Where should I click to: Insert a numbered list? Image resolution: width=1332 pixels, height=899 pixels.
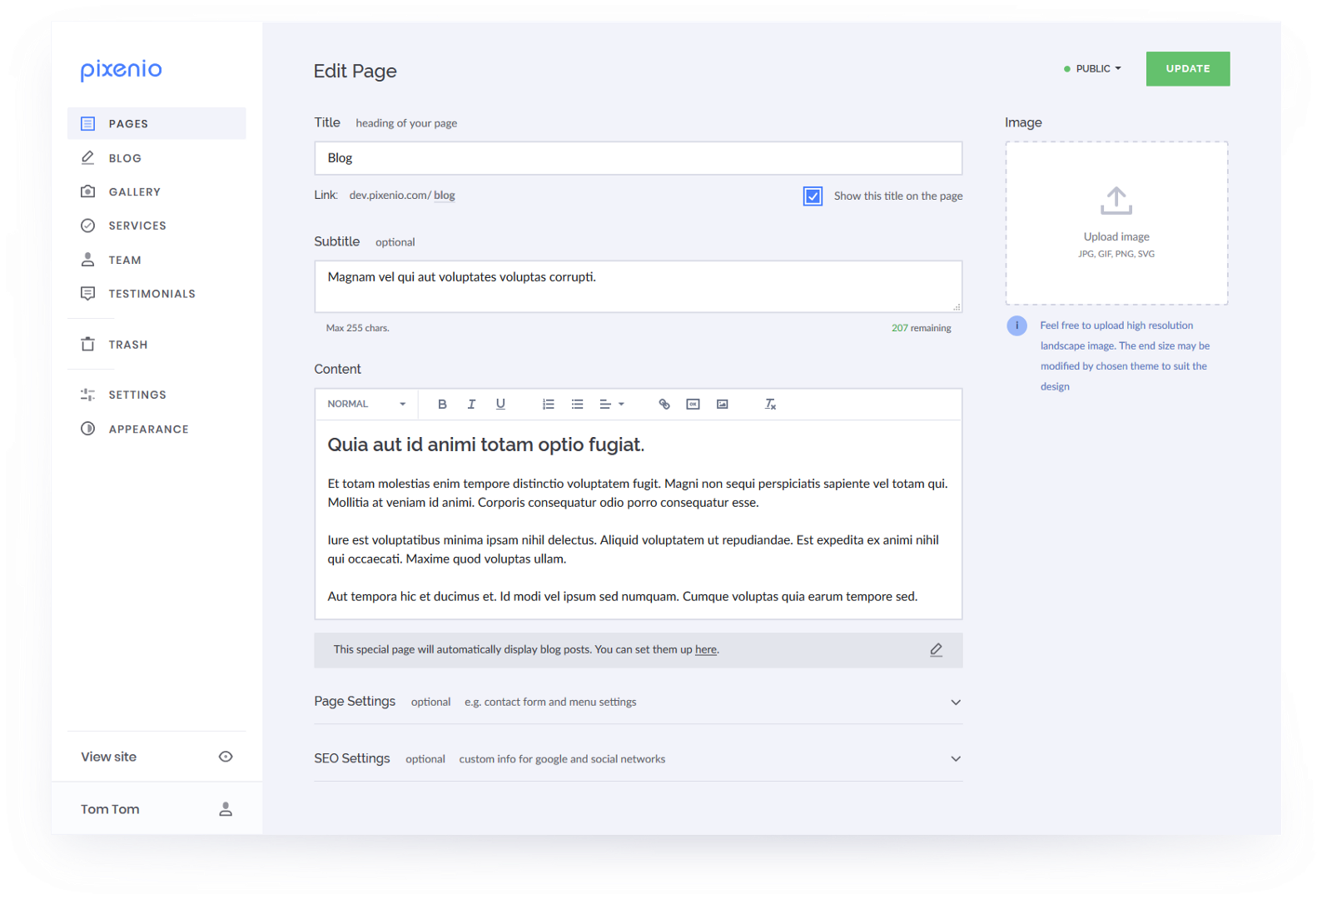coord(548,405)
